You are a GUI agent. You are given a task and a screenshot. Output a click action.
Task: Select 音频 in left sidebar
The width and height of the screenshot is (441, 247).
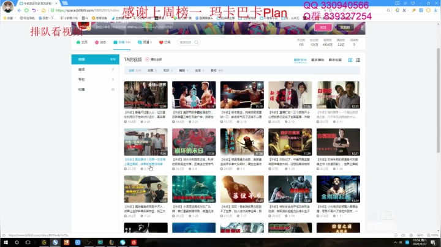(96, 69)
